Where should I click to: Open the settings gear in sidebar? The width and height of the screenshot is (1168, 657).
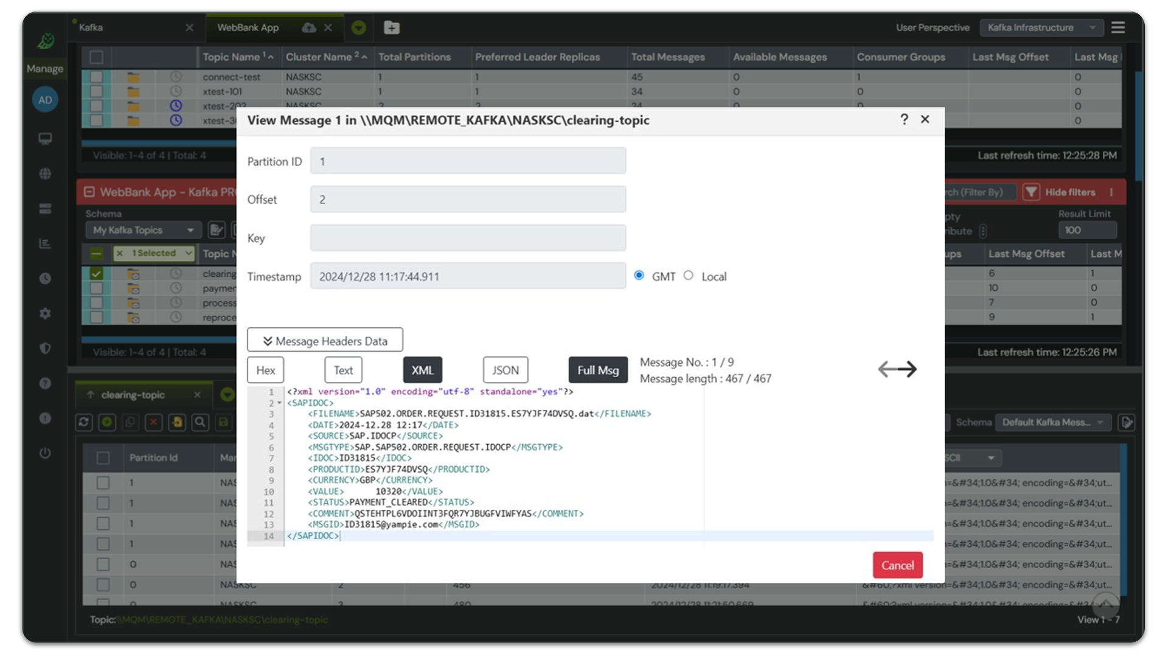click(x=45, y=313)
